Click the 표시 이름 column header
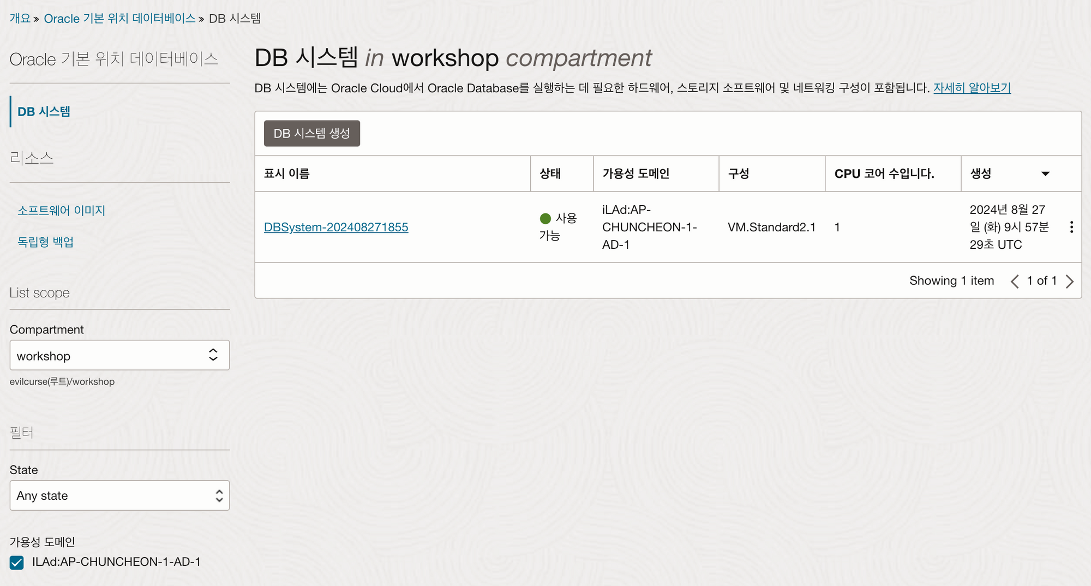Viewport: 1091px width, 586px height. [x=287, y=174]
